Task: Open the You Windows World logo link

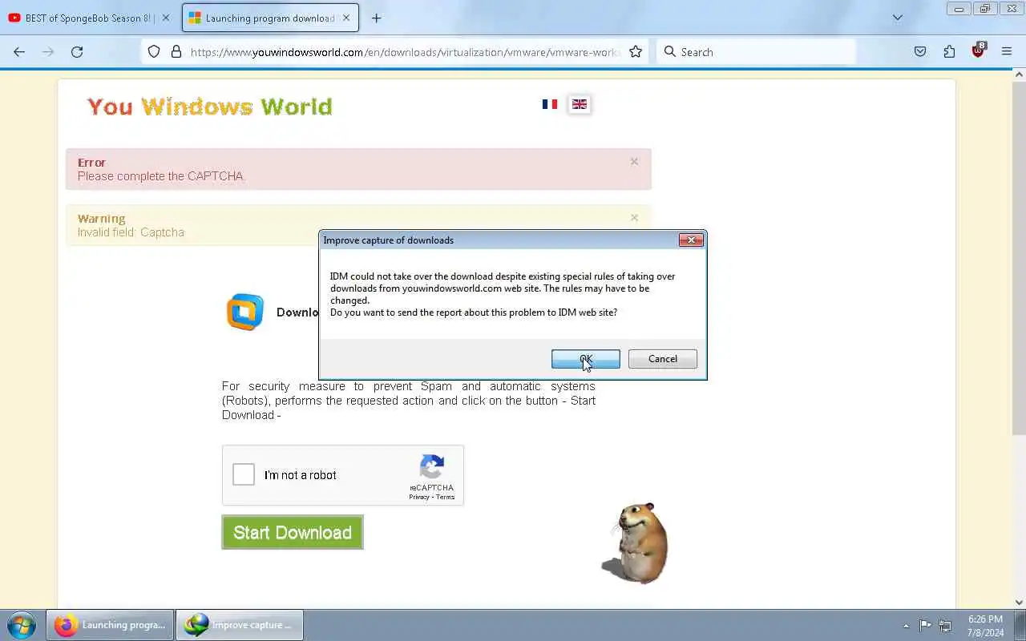Action: [209, 107]
